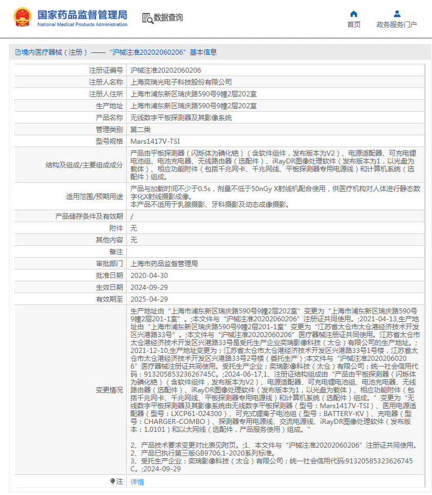Select product name 无线数字平板探测器及其影像系统
Image resolution: width=432 pixels, height=495 pixels.
tap(181, 117)
